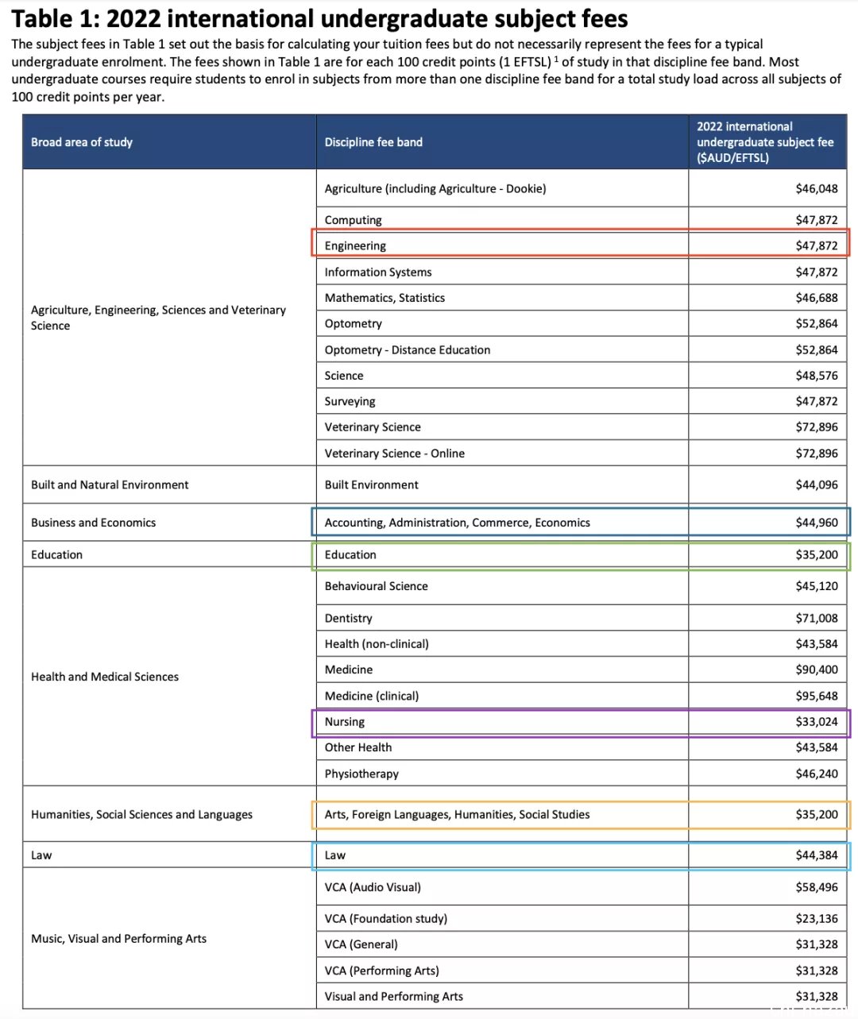Image resolution: width=858 pixels, height=1019 pixels.
Task: Click the Law discipline fee band cell
Action: coord(502,855)
